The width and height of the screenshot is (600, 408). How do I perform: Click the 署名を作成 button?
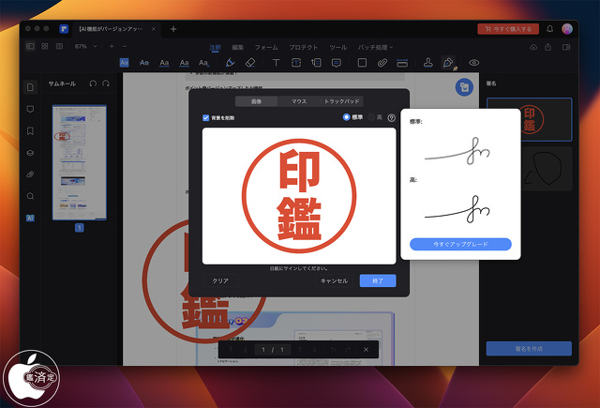click(x=529, y=349)
